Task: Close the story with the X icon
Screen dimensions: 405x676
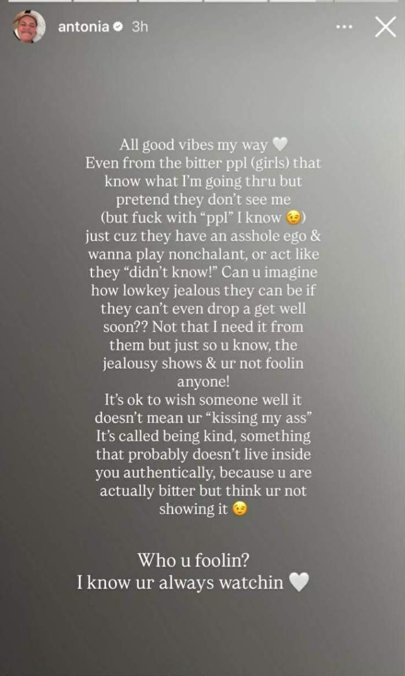Action: click(x=385, y=27)
